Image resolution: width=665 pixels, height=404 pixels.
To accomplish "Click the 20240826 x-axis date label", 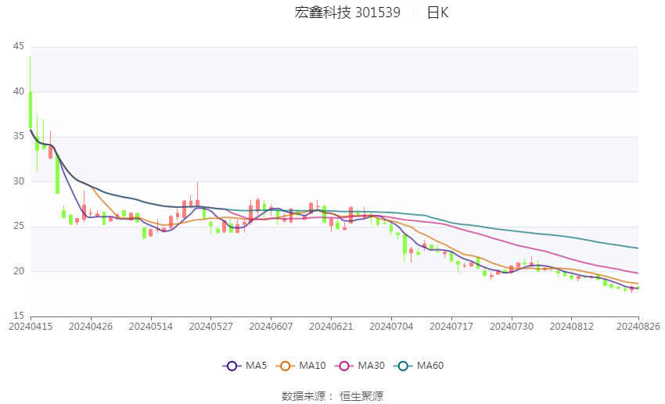I will [x=638, y=327].
